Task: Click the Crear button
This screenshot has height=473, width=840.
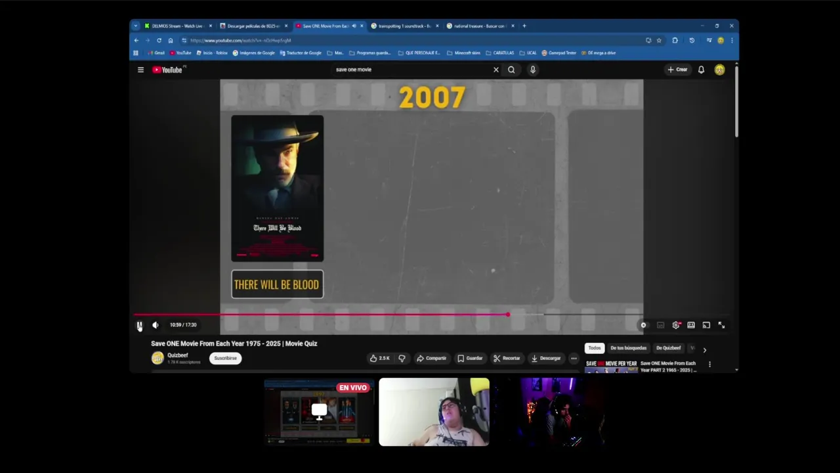Action: pyautogui.click(x=677, y=70)
